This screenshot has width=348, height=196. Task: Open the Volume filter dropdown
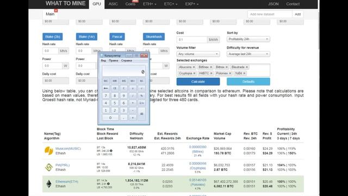tap(198, 54)
